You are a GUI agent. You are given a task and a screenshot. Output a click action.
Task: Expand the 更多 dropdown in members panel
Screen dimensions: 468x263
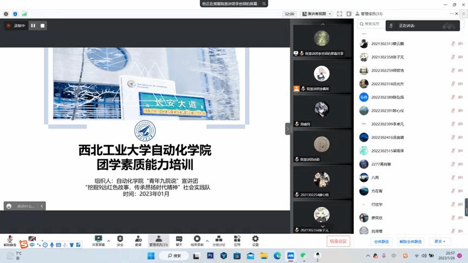click(x=439, y=241)
